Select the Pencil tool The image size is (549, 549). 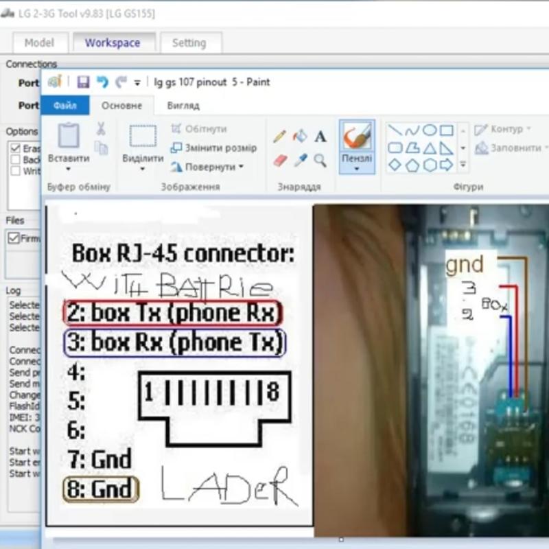pyautogui.click(x=279, y=136)
